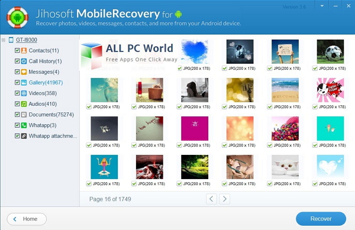Uncheck the Call History(1) checkbox
The width and height of the screenshot is (355, 230).
(x=17, y=61)
